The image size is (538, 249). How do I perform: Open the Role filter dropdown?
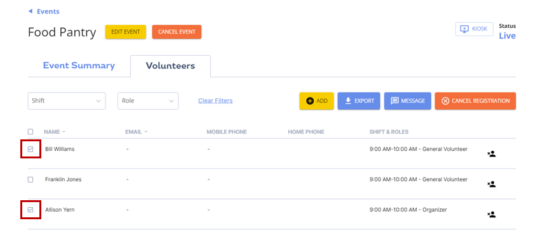coord(148,101)
